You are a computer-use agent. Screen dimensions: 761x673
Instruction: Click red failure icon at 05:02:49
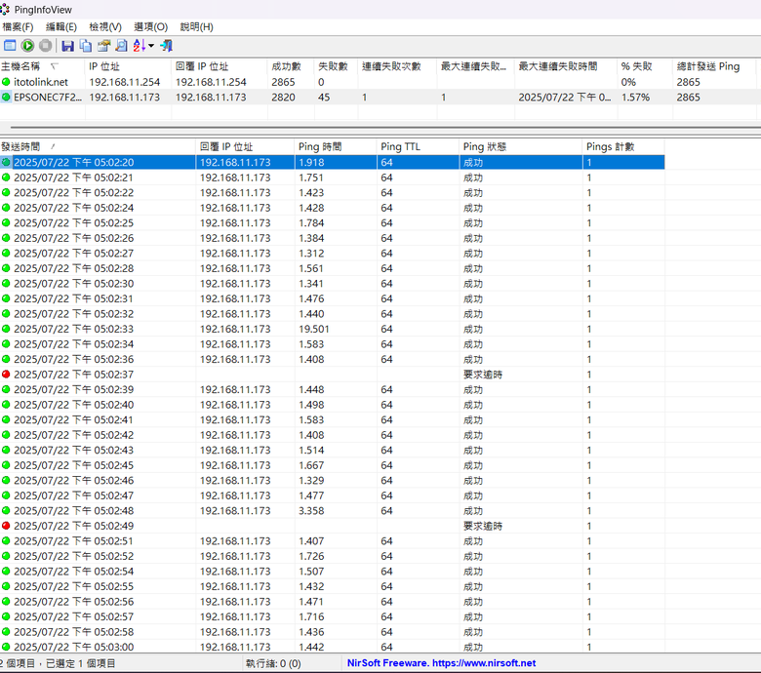(x=6, y=525)
